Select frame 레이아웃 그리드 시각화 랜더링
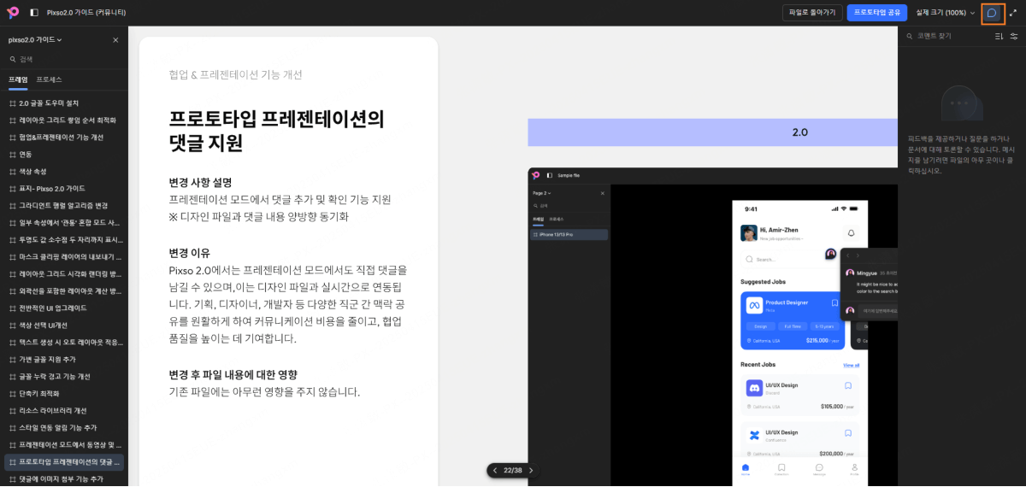 click(x=64, y=273)
